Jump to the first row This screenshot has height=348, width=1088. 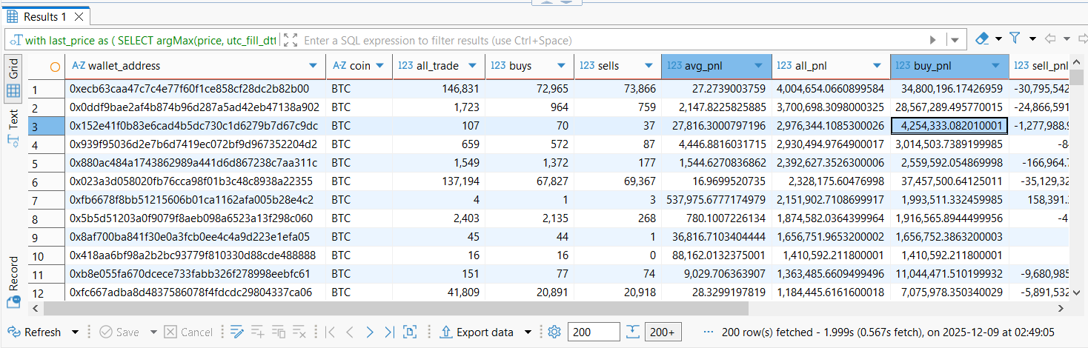[331, 332]
